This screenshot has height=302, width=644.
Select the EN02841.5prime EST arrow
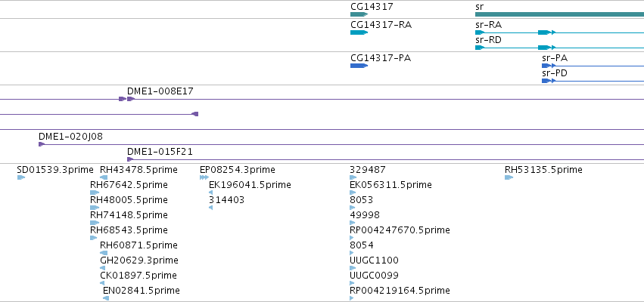pos(106,298)
